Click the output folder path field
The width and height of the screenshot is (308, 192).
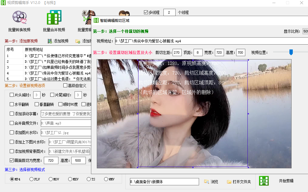coord(164,182)
